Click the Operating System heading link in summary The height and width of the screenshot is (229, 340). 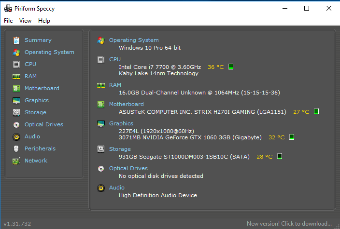[134, 40]
